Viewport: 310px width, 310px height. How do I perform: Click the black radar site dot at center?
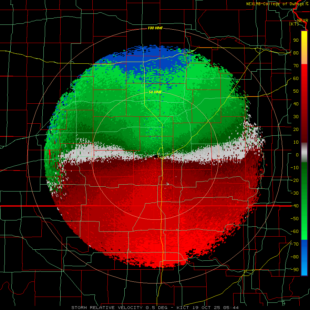pos(156,156)
